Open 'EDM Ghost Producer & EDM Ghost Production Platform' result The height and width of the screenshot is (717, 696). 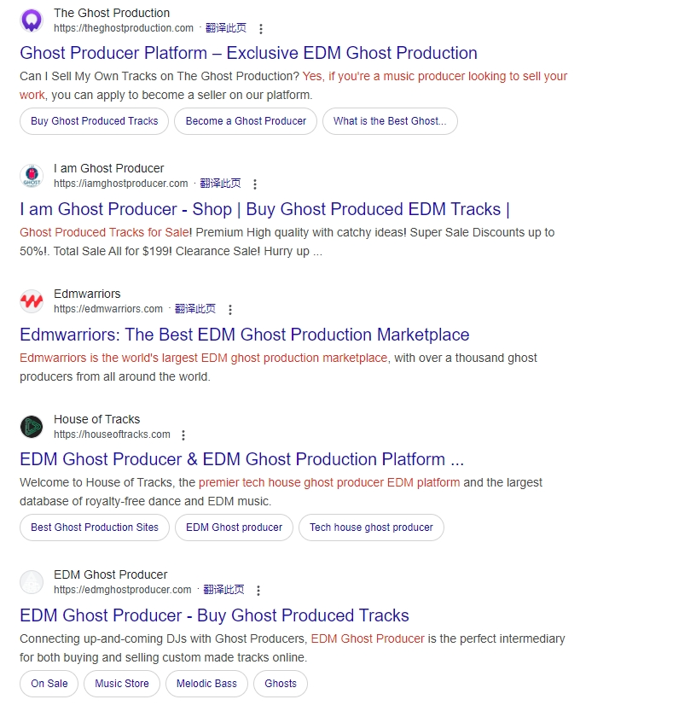click(x=241, y=459)
